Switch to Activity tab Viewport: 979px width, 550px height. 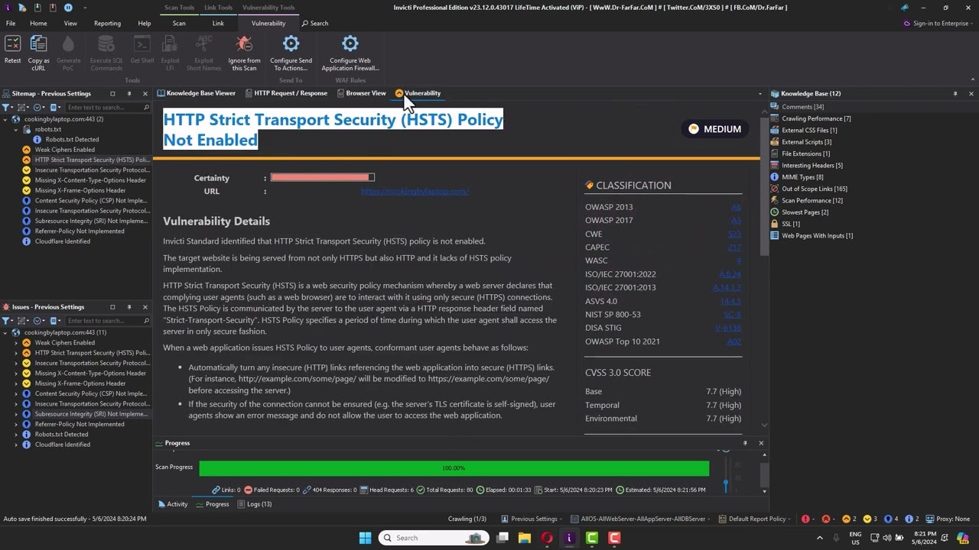tap(173, 504)
